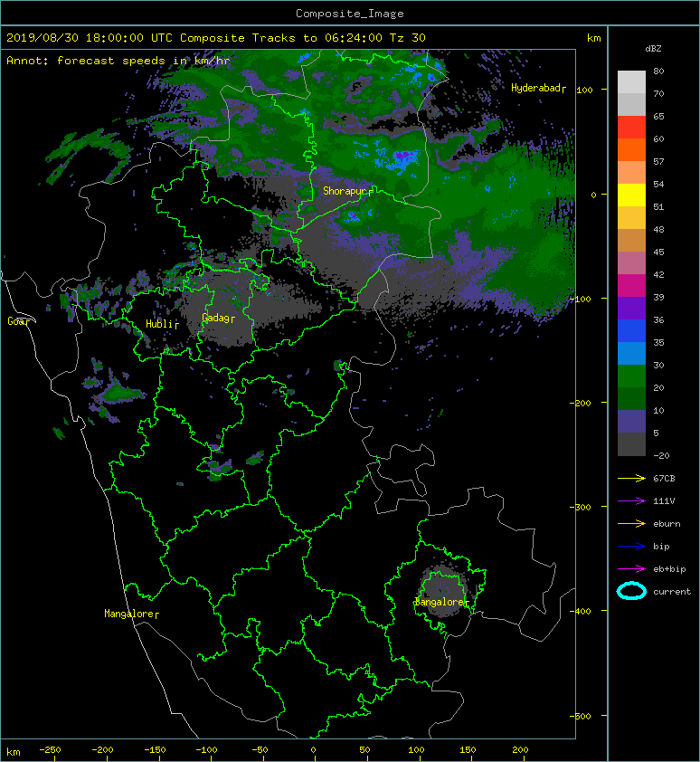Select the yellow swatch in dBZ scale

tap(631, 195)
